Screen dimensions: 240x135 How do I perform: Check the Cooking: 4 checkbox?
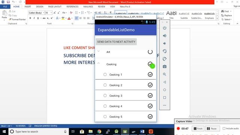(105, 106)
